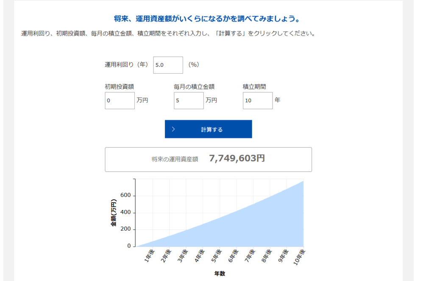The height and width of the screenshot is (281, 434).
Task: Select the 1年後 label on the x-axis
Action: [x=149, y=256]
